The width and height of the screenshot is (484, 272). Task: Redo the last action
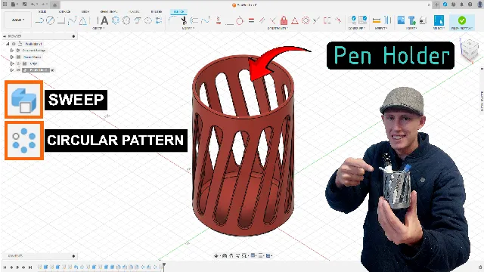(x=44, y=5)
